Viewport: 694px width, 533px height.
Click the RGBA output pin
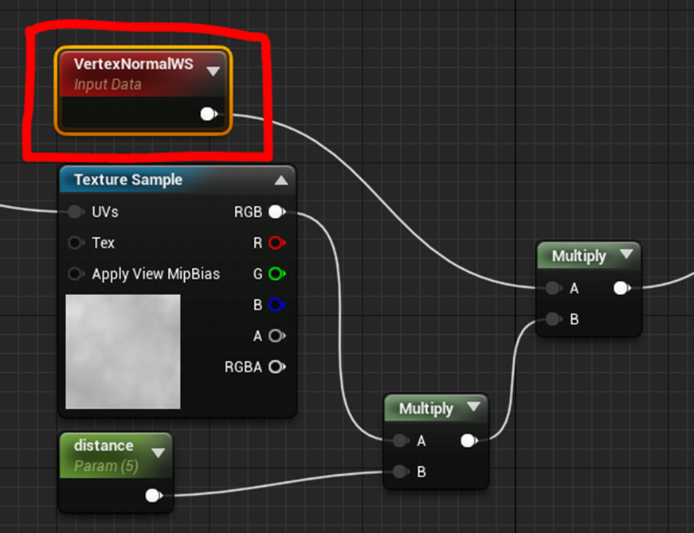coord(277,367)
